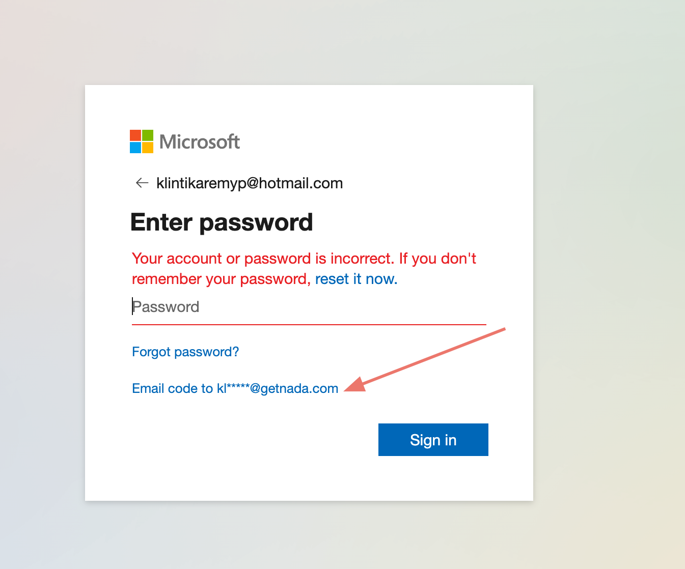Click the klintikaremyp@hotmail.com account label

[250, 183]
